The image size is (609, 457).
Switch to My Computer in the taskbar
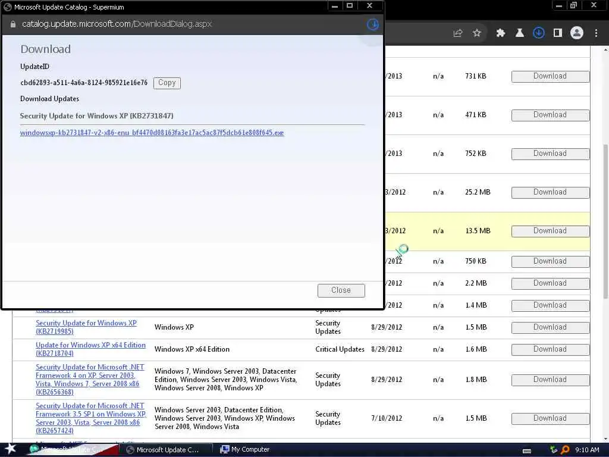point(244,450)
